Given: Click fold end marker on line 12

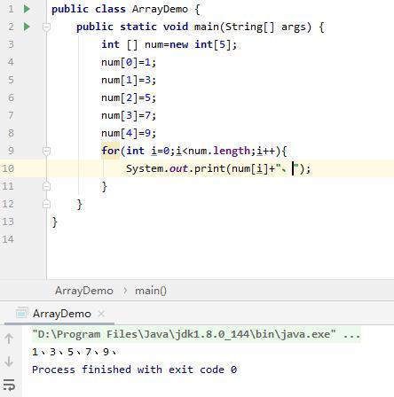Looking at the screenshot, I should [46, 204].
